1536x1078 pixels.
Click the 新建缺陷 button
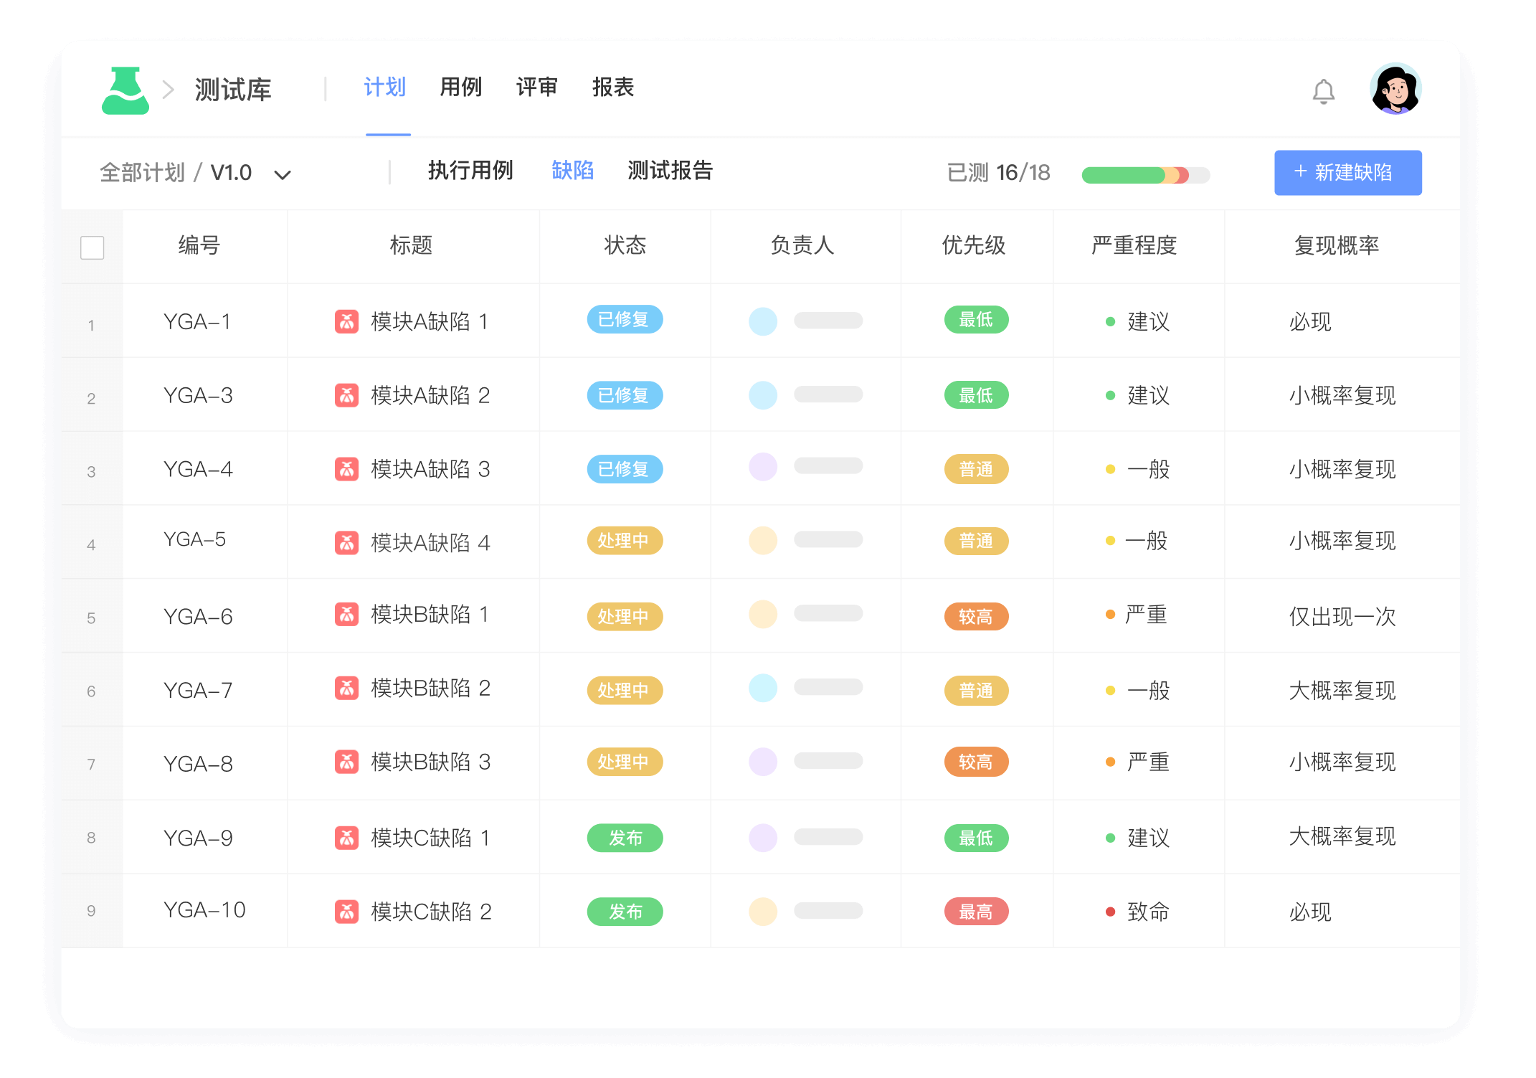tap(1347, 172)
